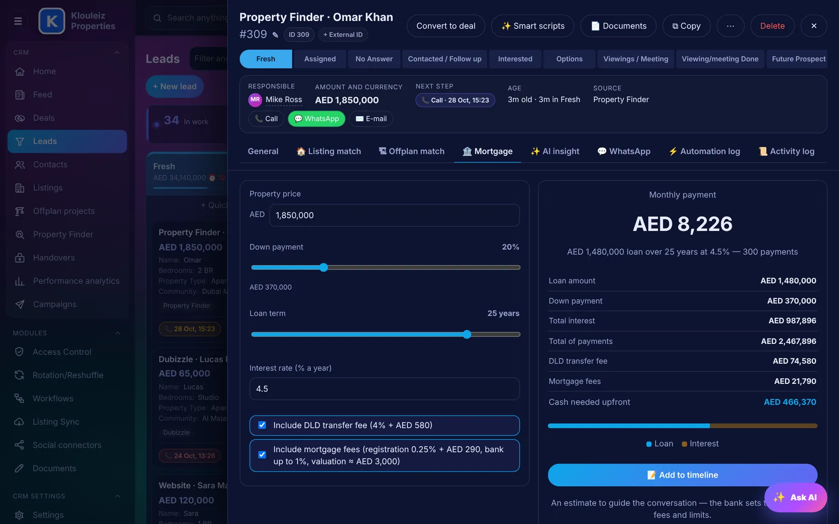This screenshot has width=839, height=524.
Task: Switch to the AI insight tab
Action: click(555, 151)
